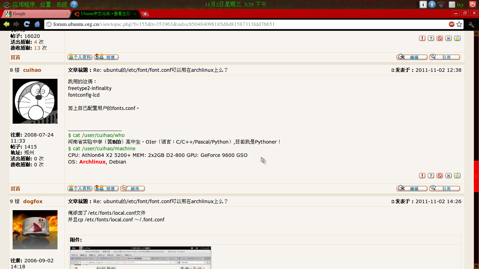Open the 应用程序 menu

point(24,5)
